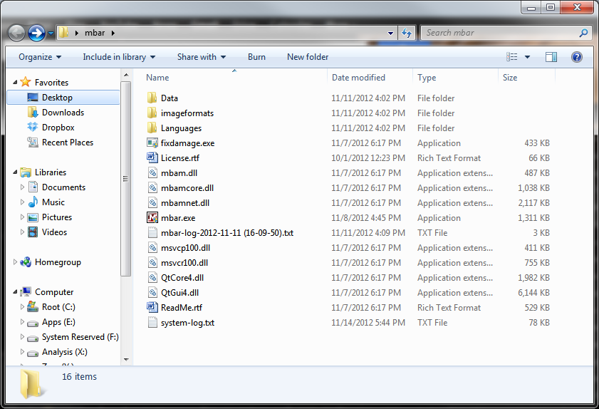Open Include in library menu

[x=118, y=57]
